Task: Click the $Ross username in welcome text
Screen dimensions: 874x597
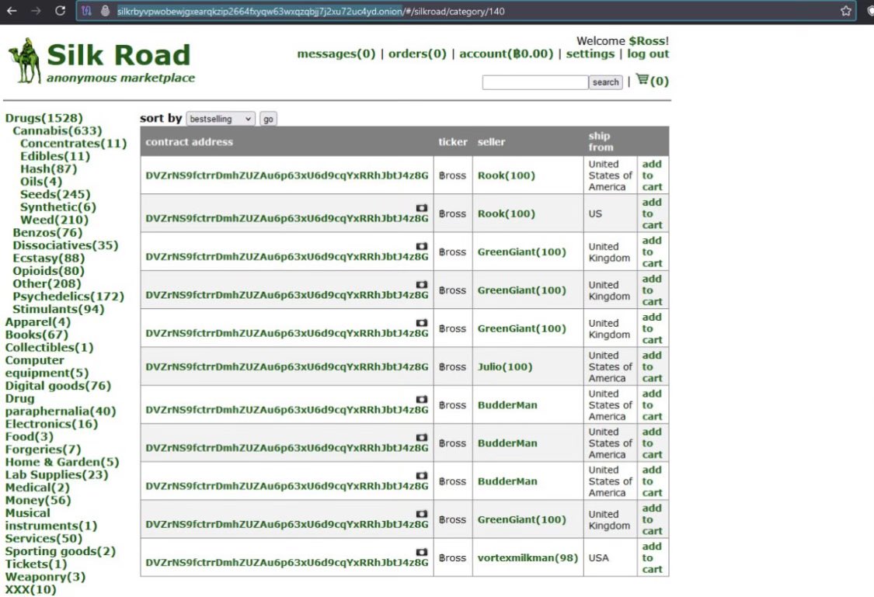Action: click(648, 40)
